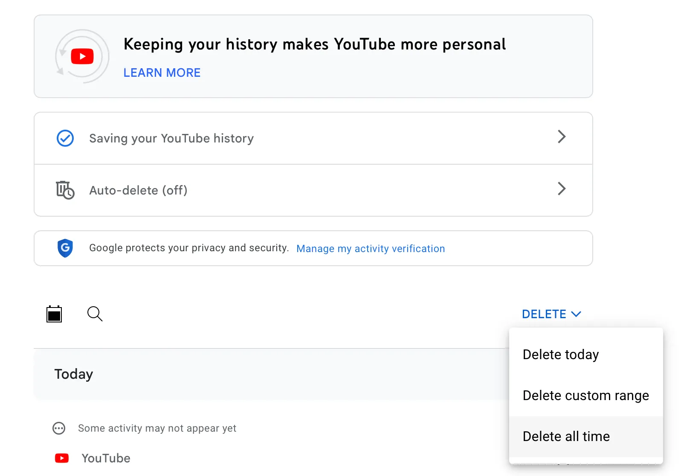684x476 pixels.
Task: Open the YouTube activity entry label
Action: pos(106,458)
